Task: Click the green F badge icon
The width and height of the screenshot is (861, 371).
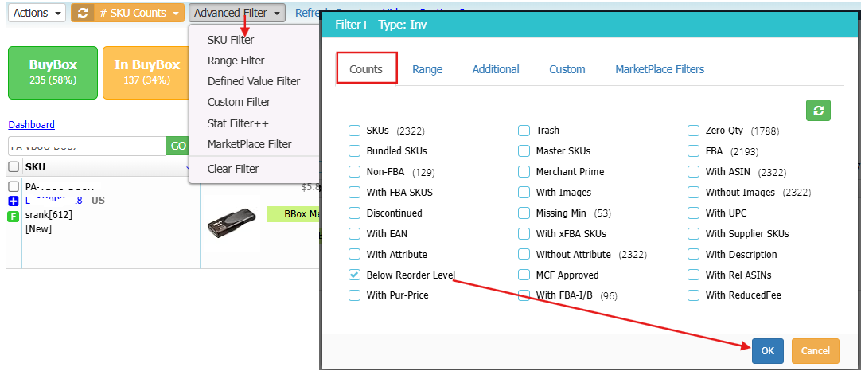Action: (x=14, y=216)
